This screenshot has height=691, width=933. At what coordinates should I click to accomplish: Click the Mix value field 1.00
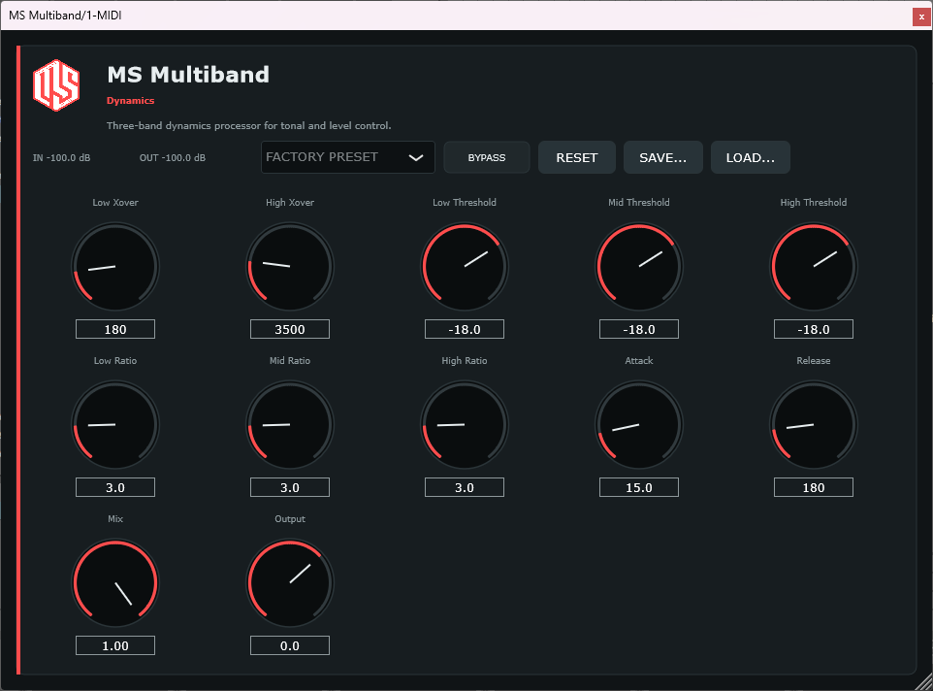click(x=115, y=645)
